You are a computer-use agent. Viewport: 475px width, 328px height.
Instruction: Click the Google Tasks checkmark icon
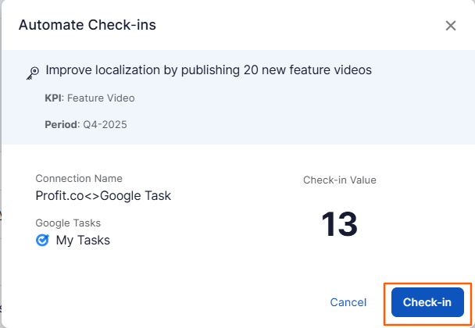tap(42, 241)
